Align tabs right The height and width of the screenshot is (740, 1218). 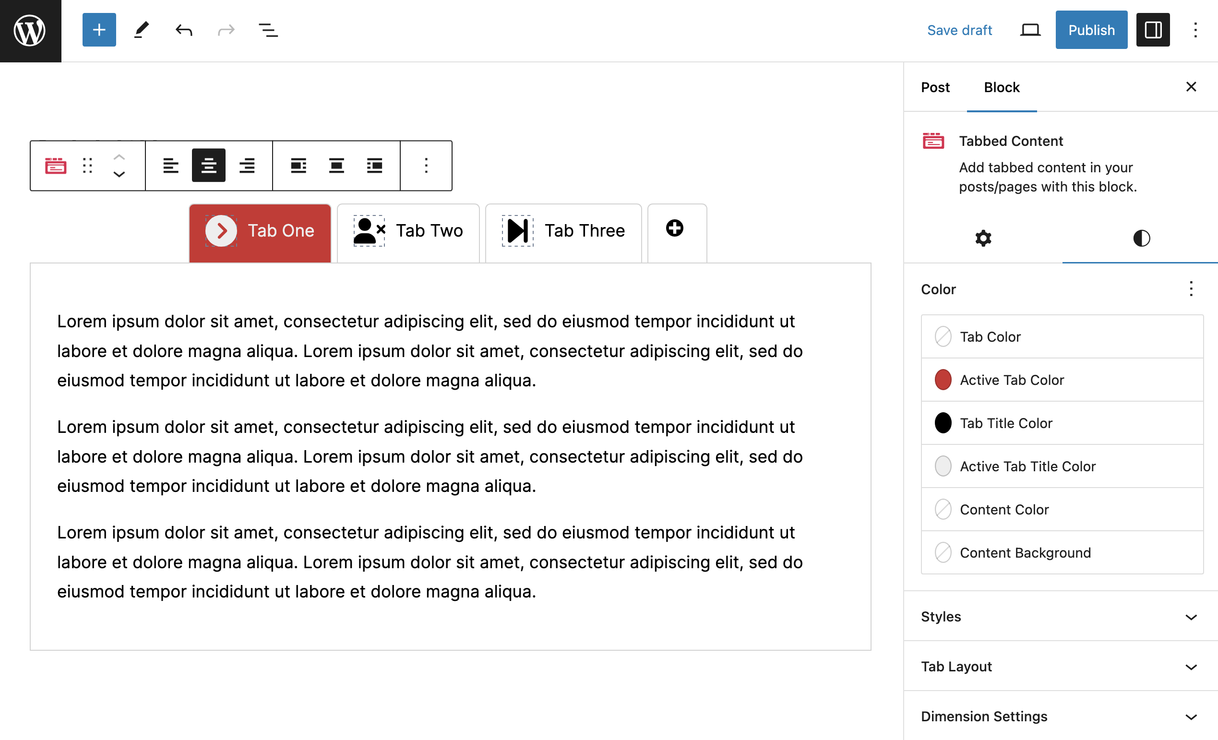pyautogui.click(x=247, y=166)
